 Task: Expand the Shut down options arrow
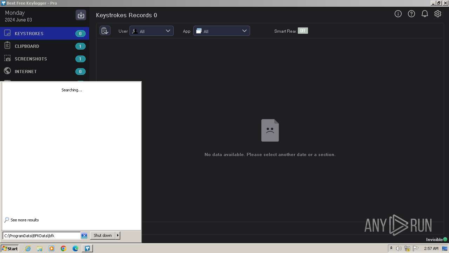point(118,235)
